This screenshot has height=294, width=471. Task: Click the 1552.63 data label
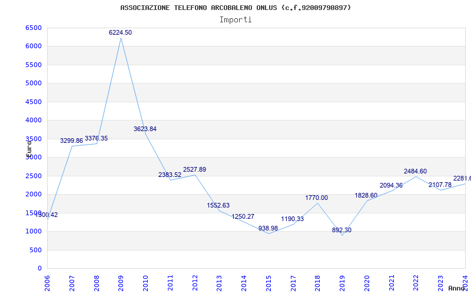point(218,205)
